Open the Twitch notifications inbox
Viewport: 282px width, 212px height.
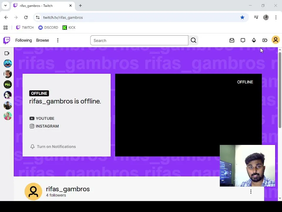coord(232,40)
